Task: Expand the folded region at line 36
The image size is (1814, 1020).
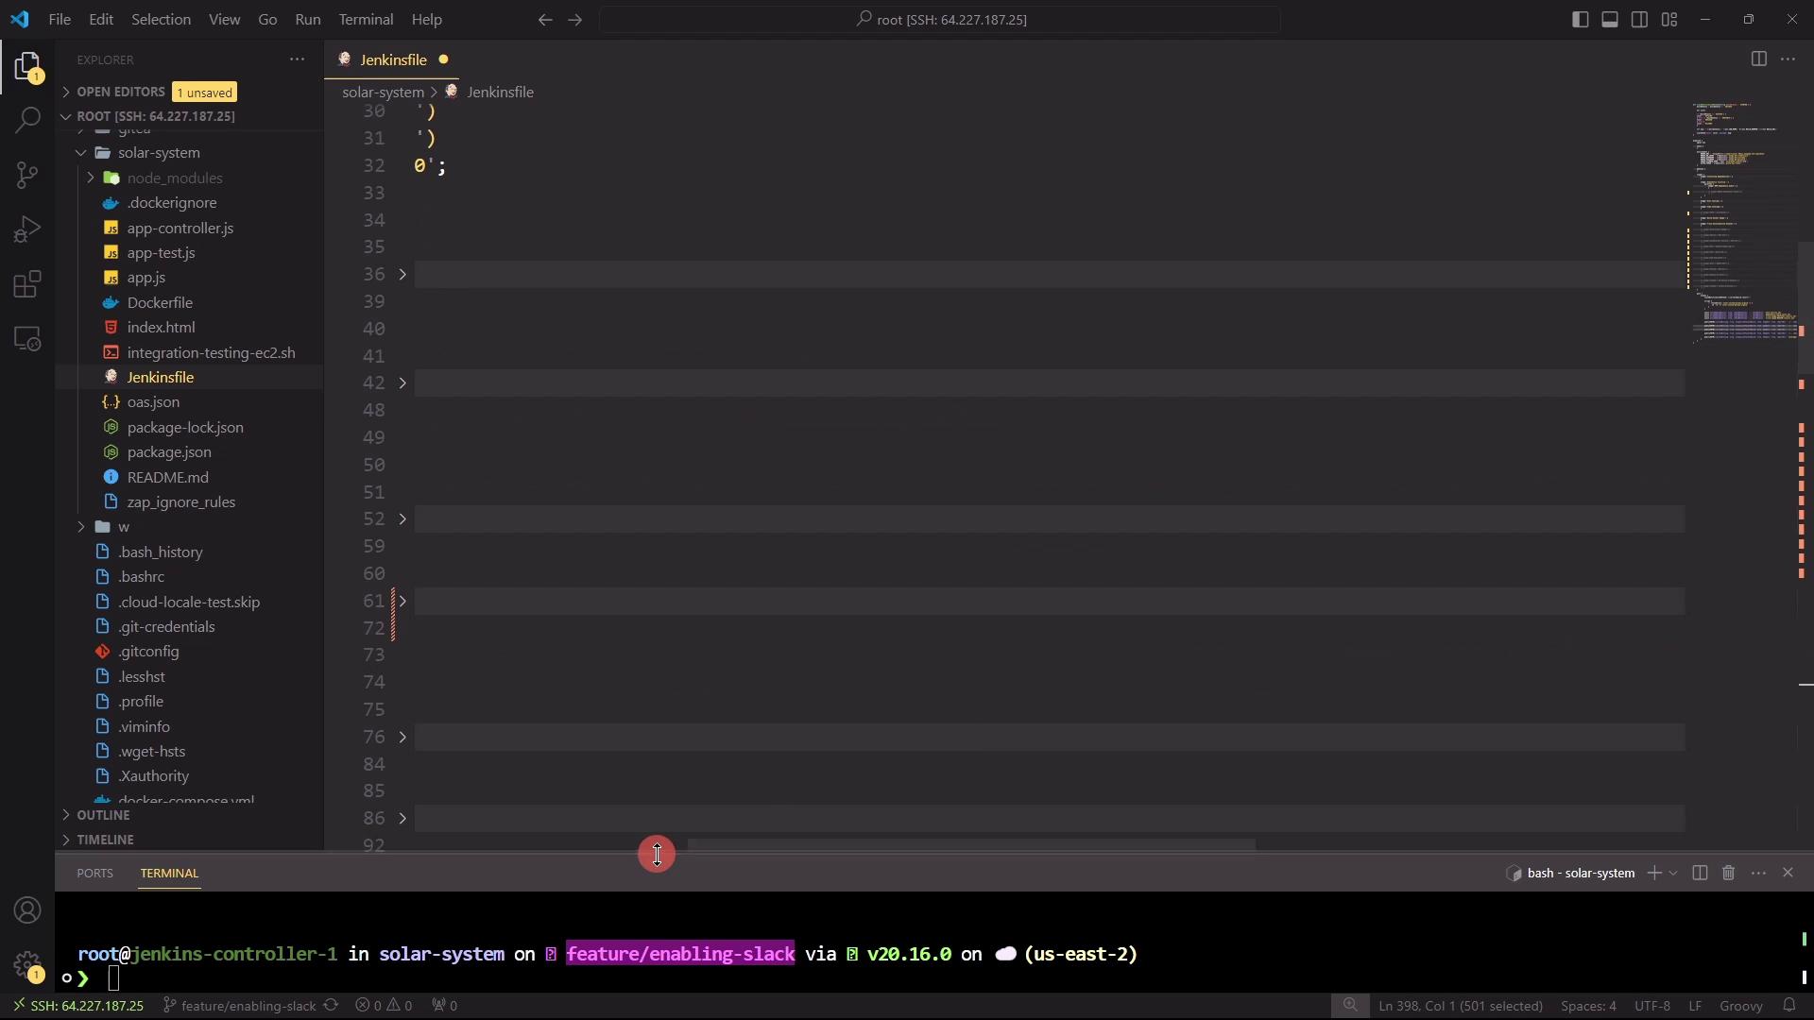Action: (x=402, y=275)
